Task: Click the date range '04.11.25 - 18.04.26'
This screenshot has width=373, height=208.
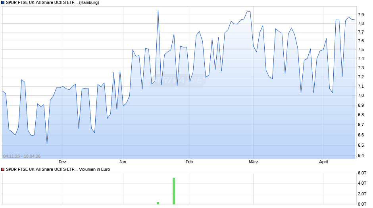Action: [22, 156]
